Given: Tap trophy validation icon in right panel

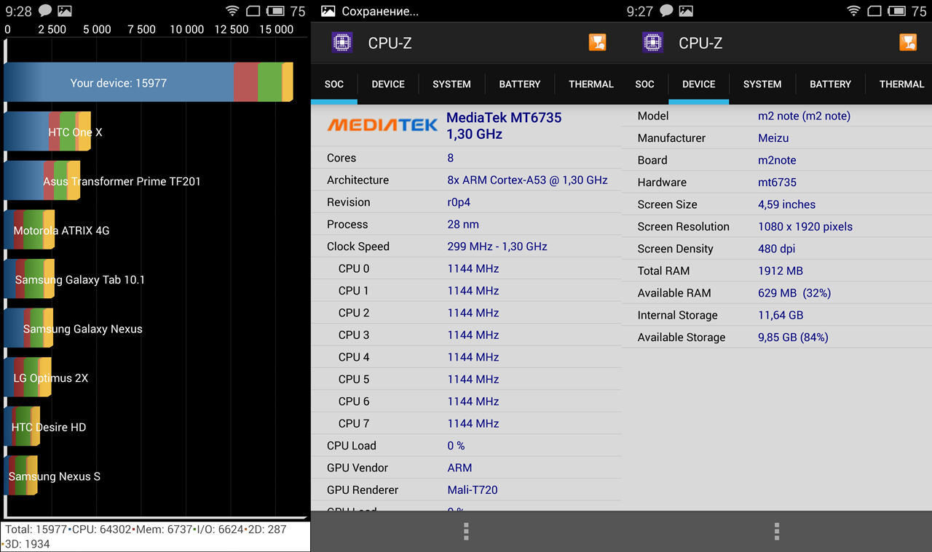Looking at the screenshot, I should (908, 42).
